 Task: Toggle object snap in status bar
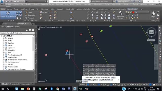pyautogui.click(x=111, y=85)
